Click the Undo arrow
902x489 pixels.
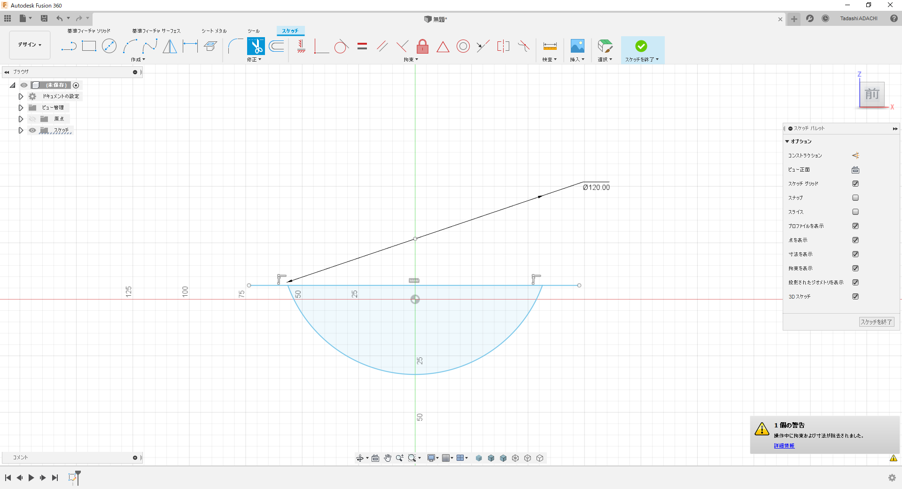[60, 18]
